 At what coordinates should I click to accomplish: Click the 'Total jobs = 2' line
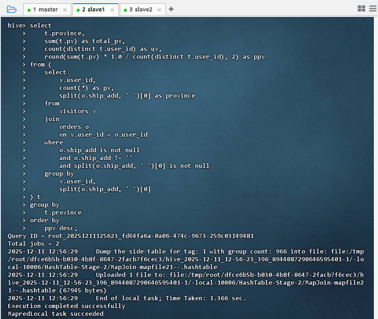(x=33, y=244)
